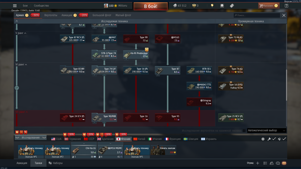Switch to the Авиация tree tab
This screenshot has height=169, width=301.
point(67,15)
